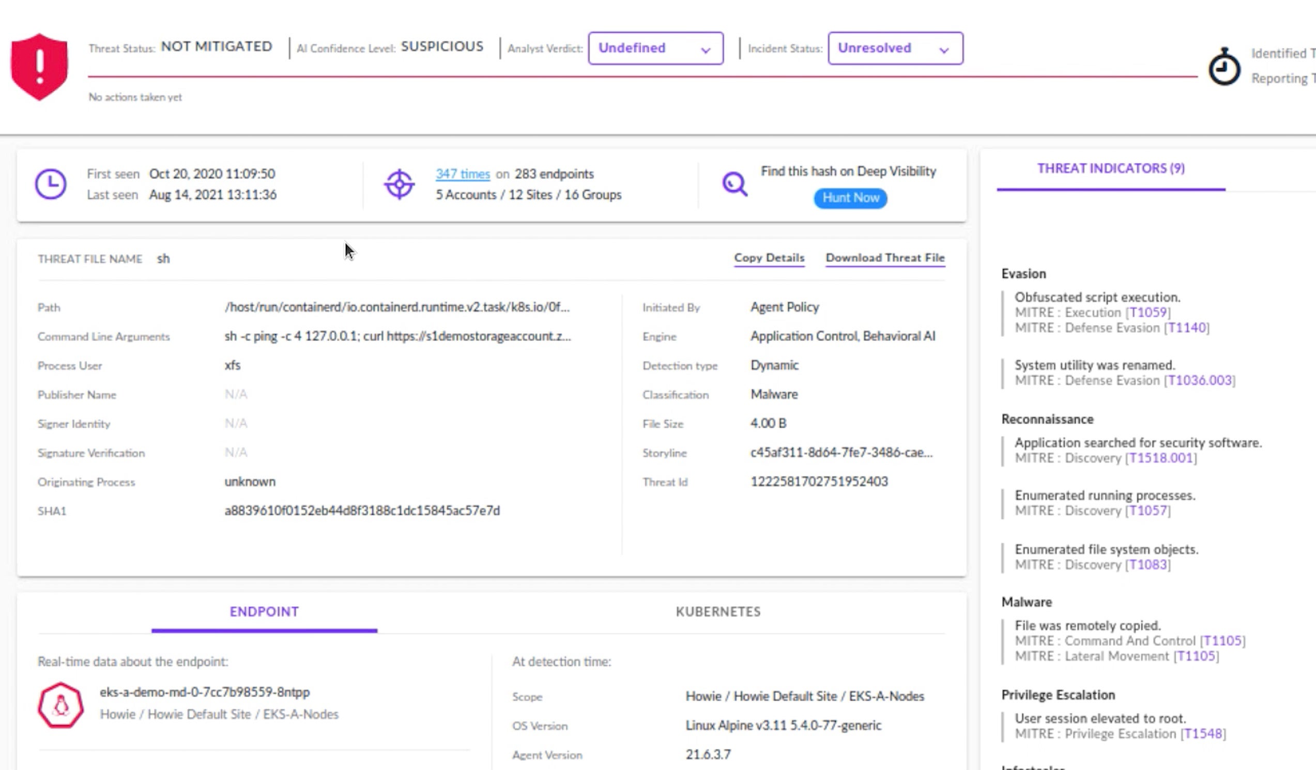
Task: Select the Endpoint tab
Action: point(264,611)
